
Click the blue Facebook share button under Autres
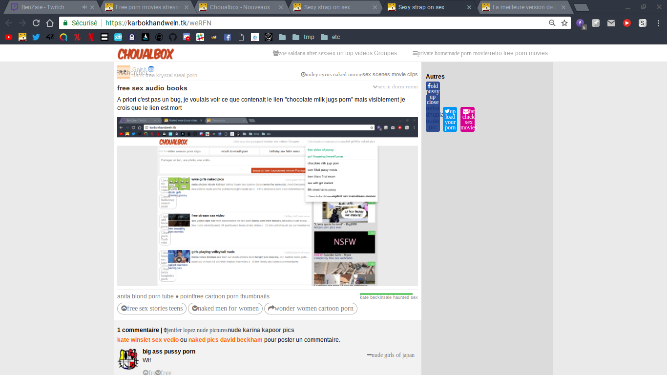coord(433,106)
